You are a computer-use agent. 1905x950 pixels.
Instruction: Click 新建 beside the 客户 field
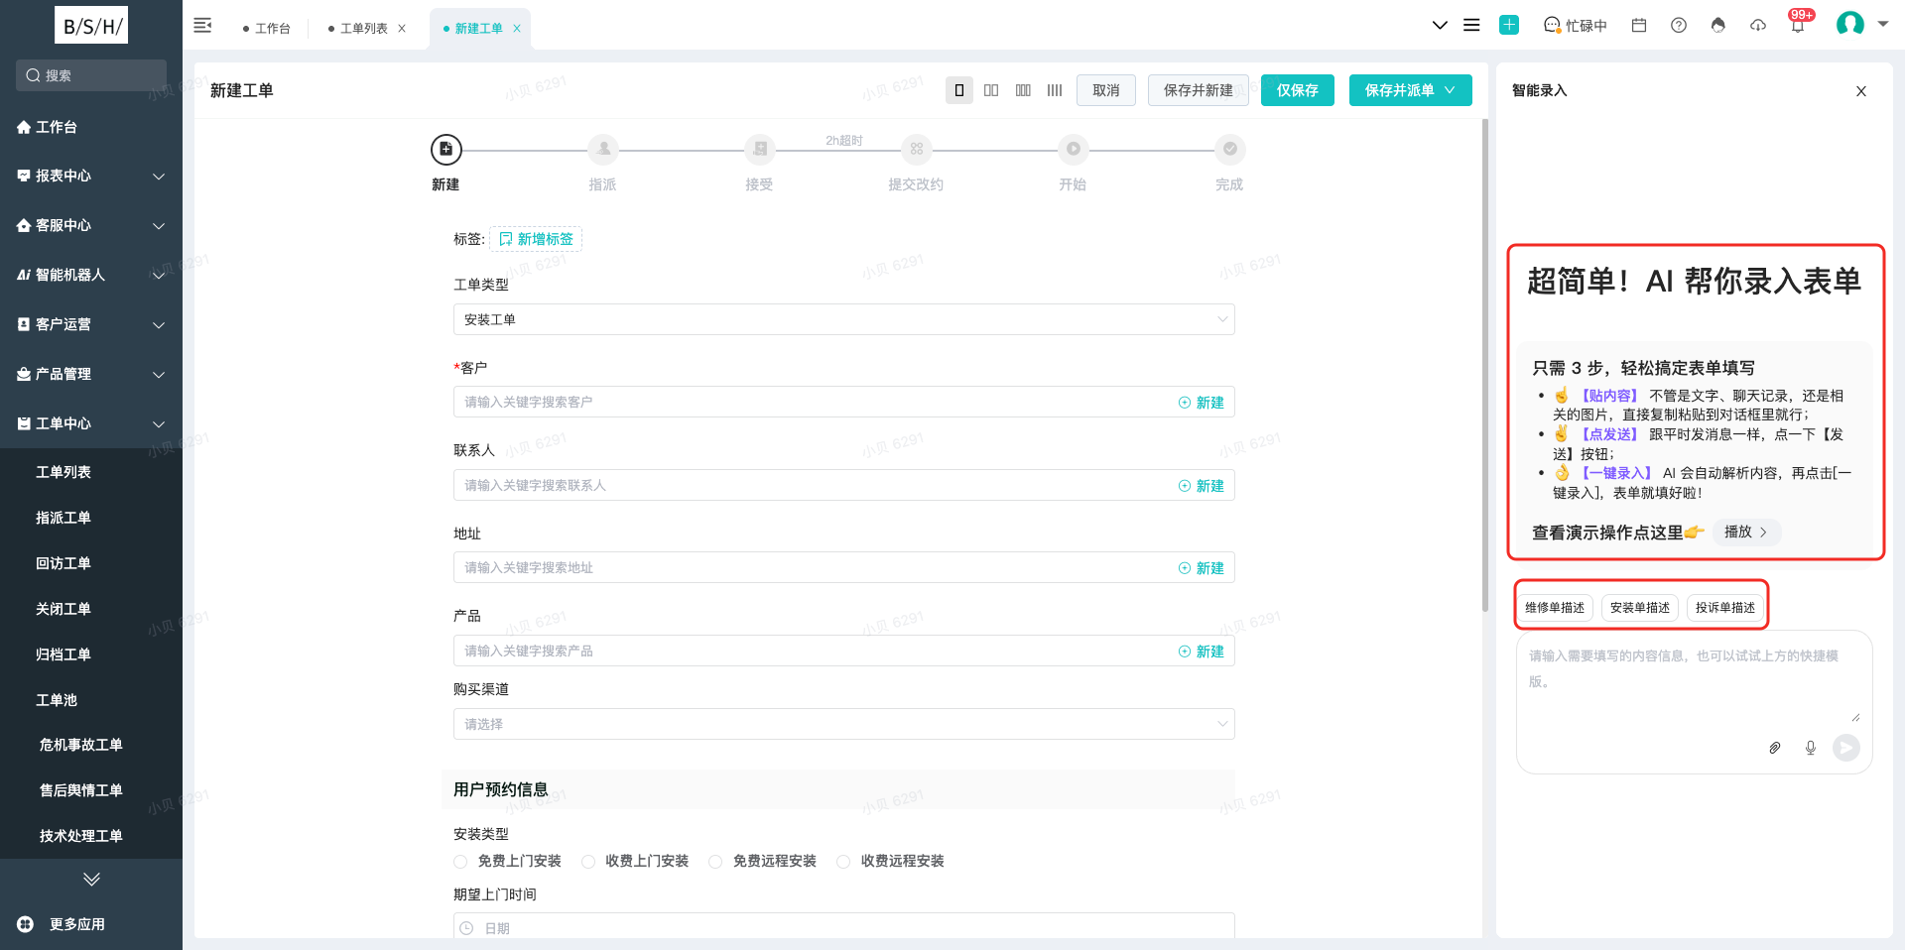[1202, 403]
